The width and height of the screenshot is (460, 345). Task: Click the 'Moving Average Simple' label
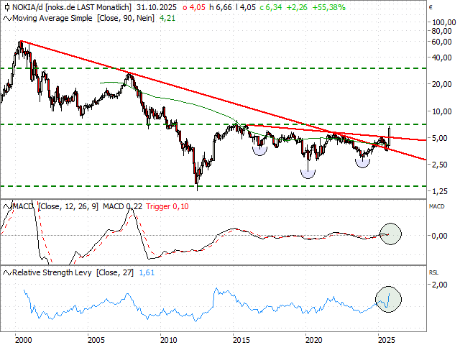tap(52, 18)
